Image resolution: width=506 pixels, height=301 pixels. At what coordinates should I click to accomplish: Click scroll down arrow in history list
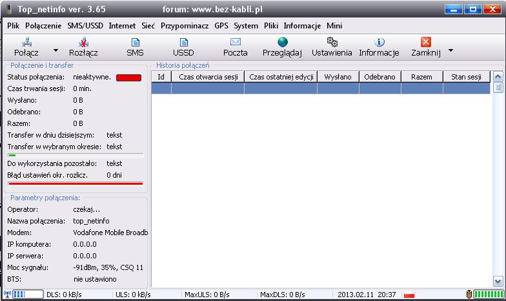click(x=498, y=282)
